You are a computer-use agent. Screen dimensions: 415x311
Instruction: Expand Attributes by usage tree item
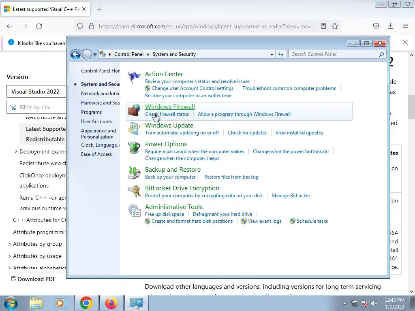tap(10, 256)
